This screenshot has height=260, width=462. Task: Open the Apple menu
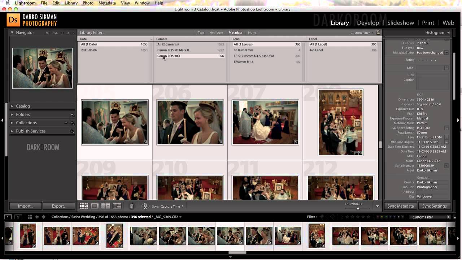pyautogui.click(x=7, y=3)
